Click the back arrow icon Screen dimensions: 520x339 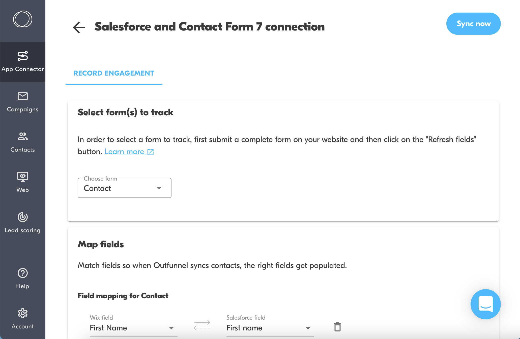79,27
